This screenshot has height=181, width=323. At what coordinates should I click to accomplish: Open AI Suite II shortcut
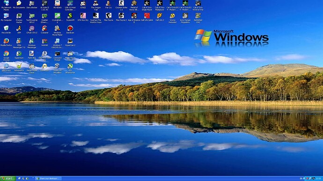coord(44,6)
